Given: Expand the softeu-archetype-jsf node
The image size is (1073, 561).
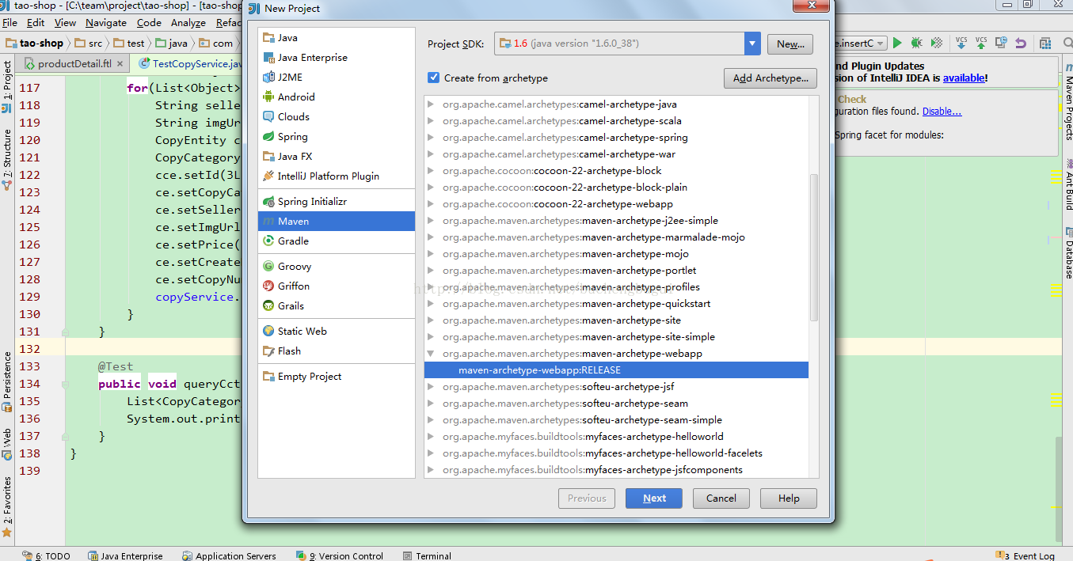Looking at the screenshot, I should click(431, 387).
